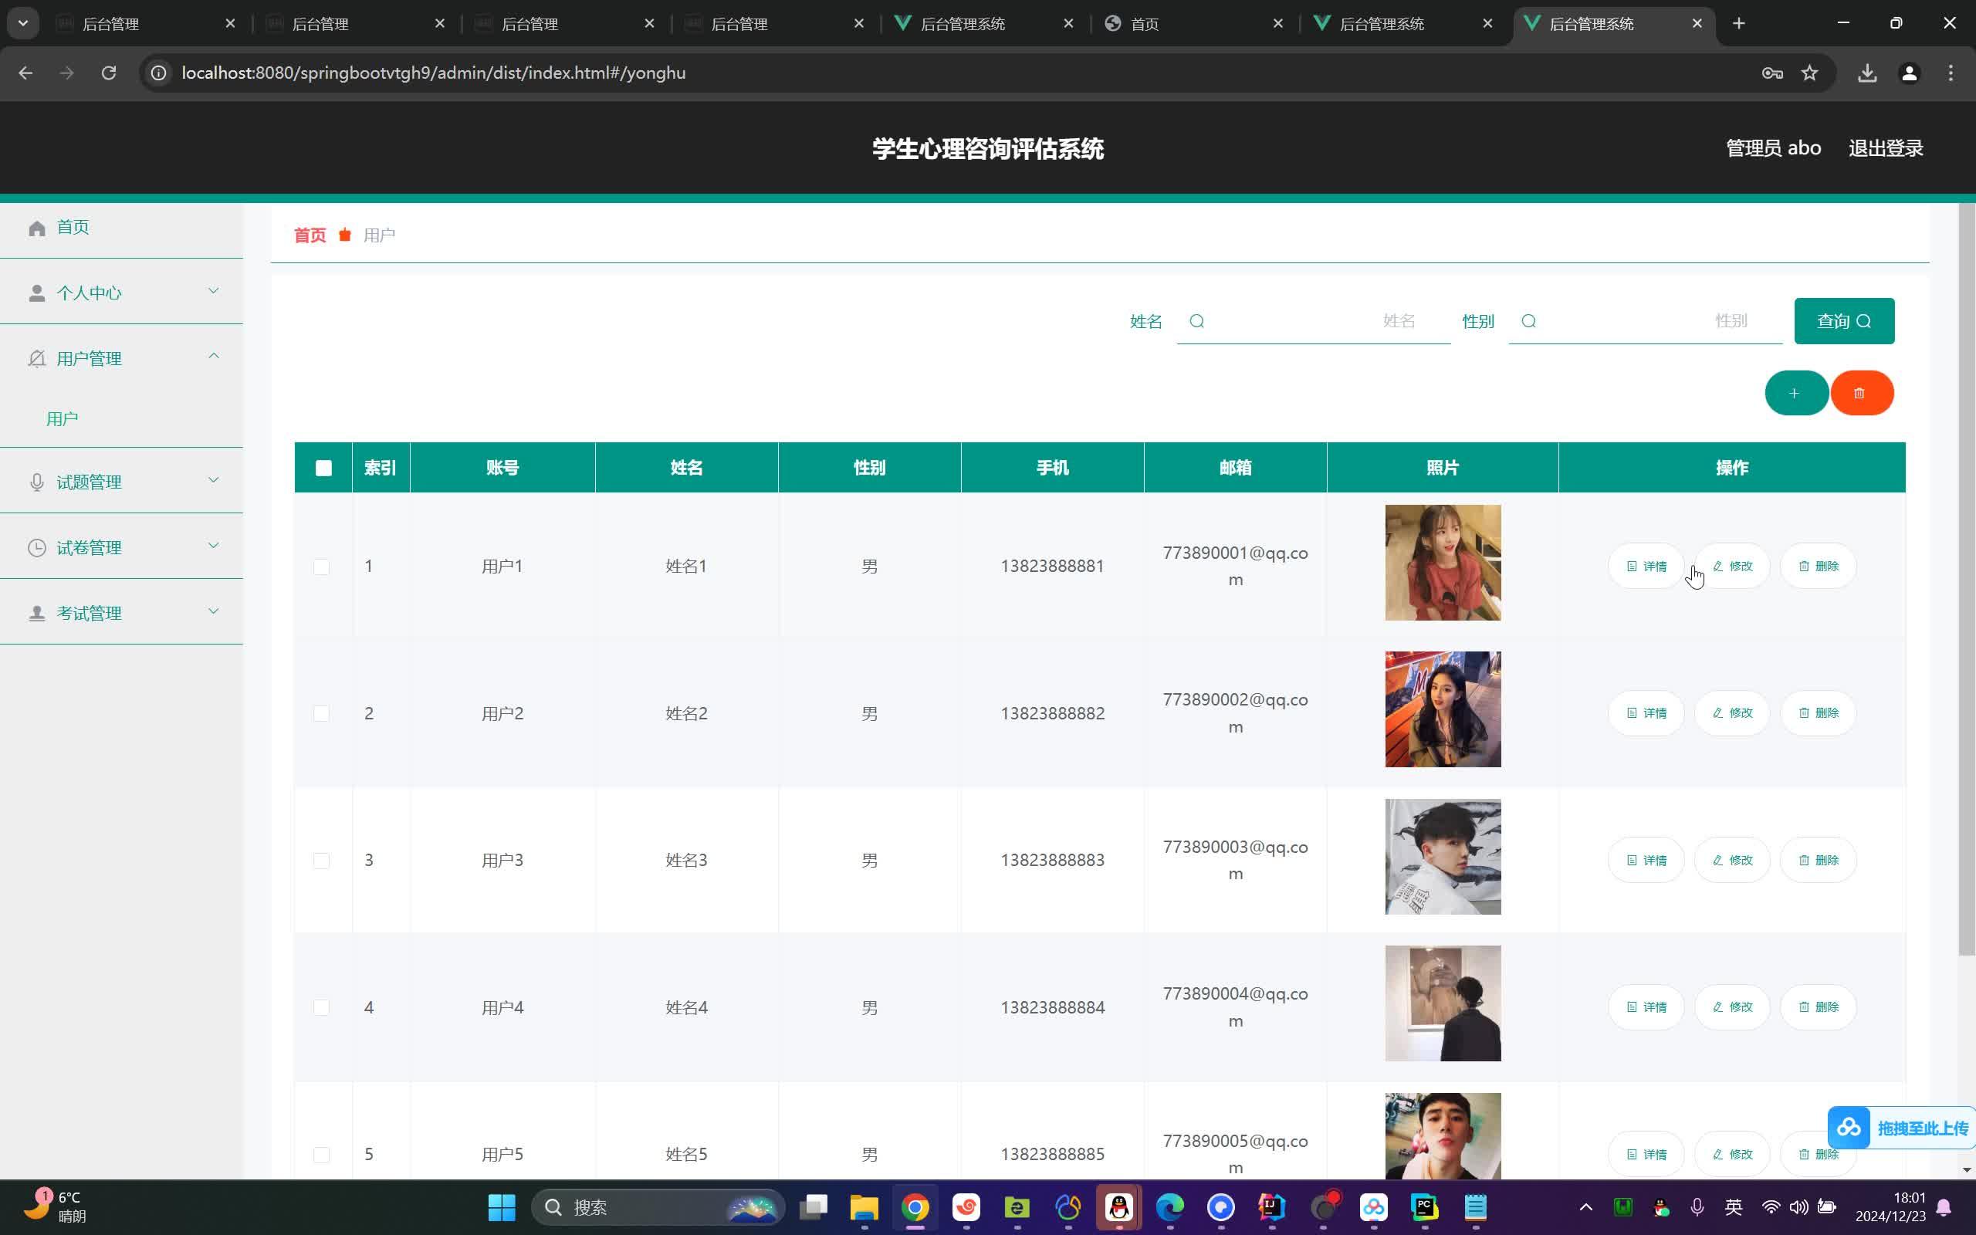Check the checkbox for row 用户3

(322, 860)
